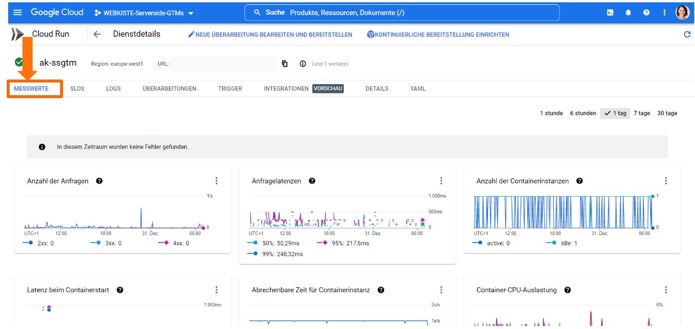The width and height of the screenshot is (695, 329).
Task: Open the main navigation hamburger menu
Action: coord(17,12)
